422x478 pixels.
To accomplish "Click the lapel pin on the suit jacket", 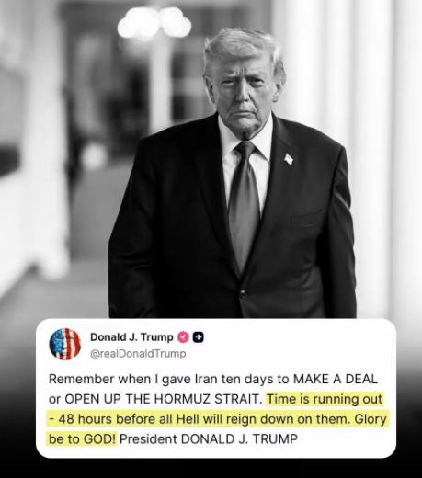I will click(289, 159).
